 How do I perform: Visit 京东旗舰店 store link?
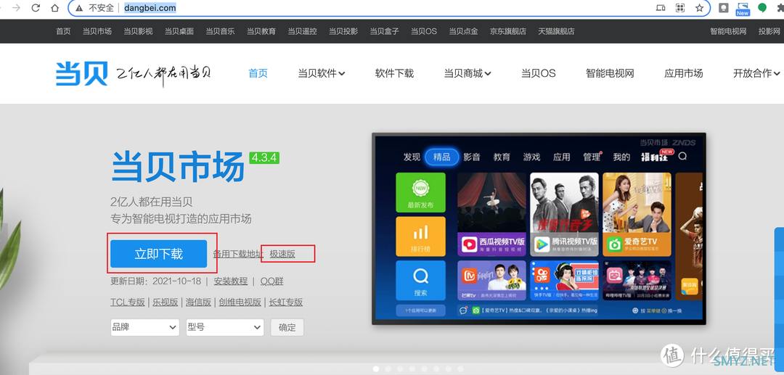507,31
